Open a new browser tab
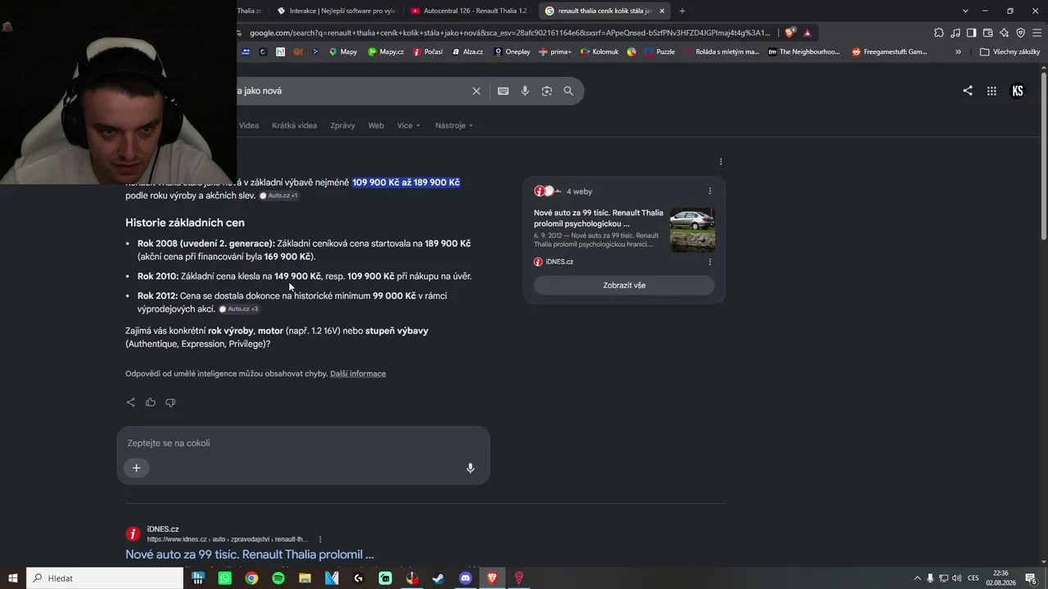1048x589 pixels. [682, 11]
